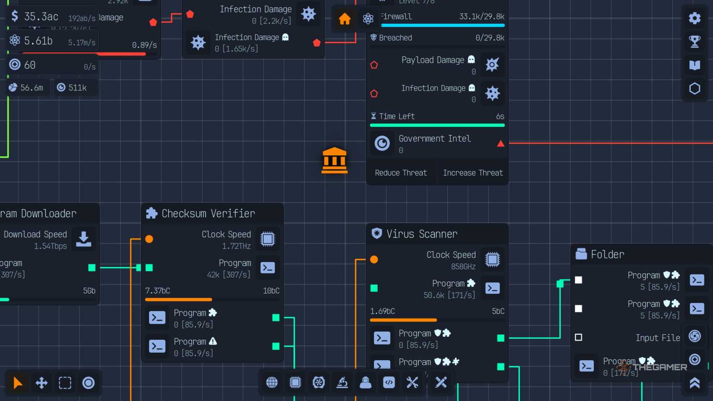Expand the double-chevron up button
The image size is (713, 401).
(x=694, y=383)
